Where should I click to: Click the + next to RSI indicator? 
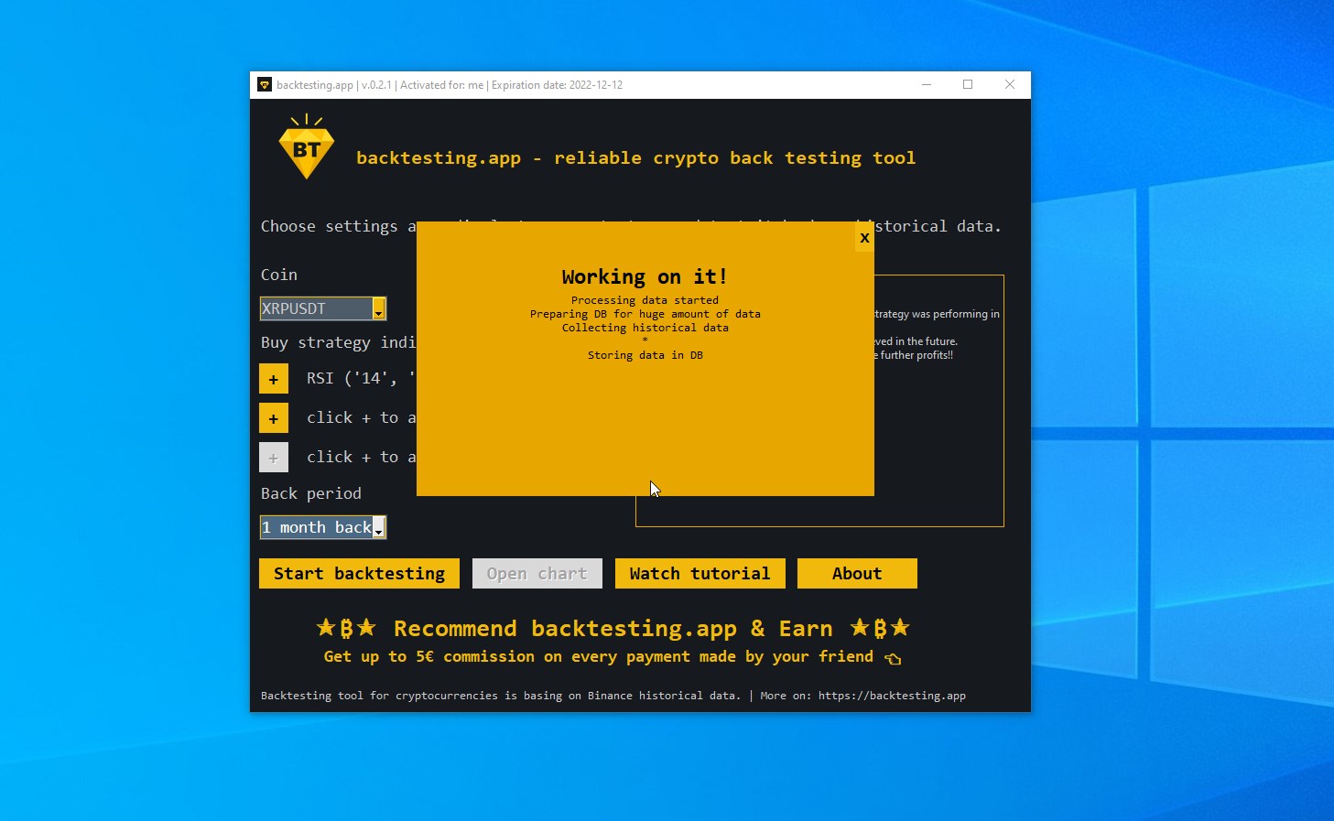tap(274, 378)
